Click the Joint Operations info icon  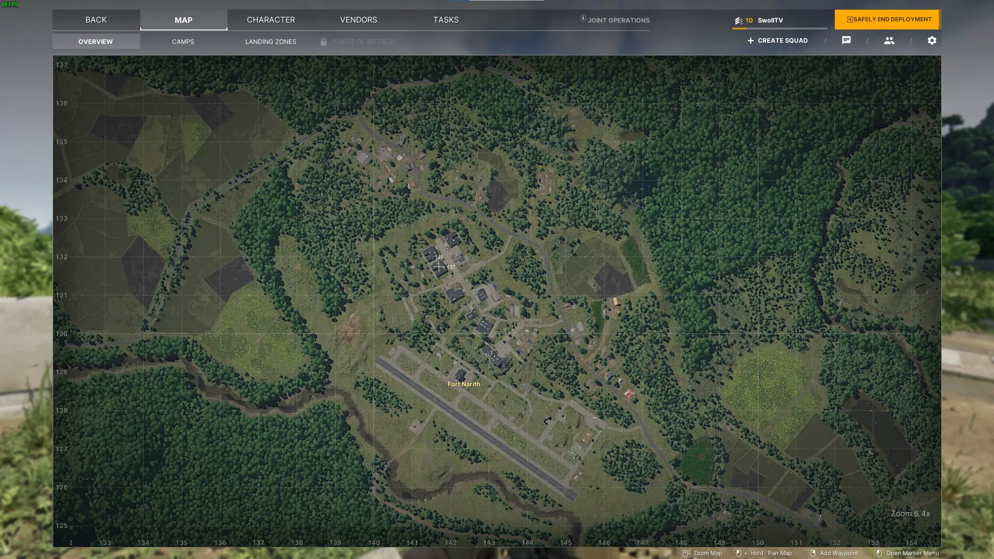tap(583, 18)
